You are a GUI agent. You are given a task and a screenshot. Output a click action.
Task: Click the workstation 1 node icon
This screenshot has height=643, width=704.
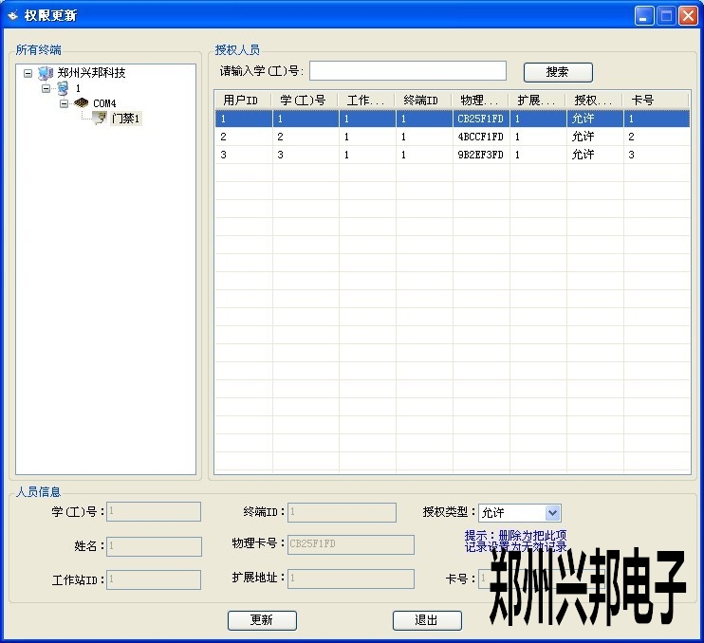click(63, 88)
